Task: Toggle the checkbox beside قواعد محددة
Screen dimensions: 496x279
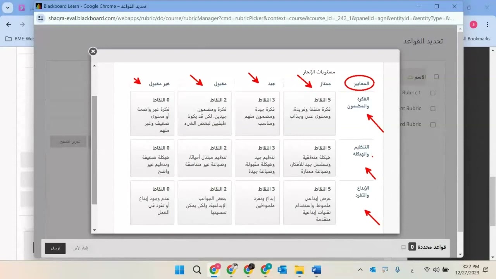Action: point(403,247)
